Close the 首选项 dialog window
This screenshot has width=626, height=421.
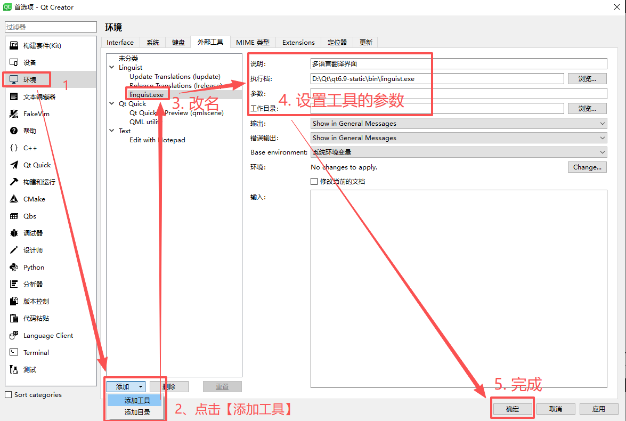pyautogui.click(x=617, y=7)
